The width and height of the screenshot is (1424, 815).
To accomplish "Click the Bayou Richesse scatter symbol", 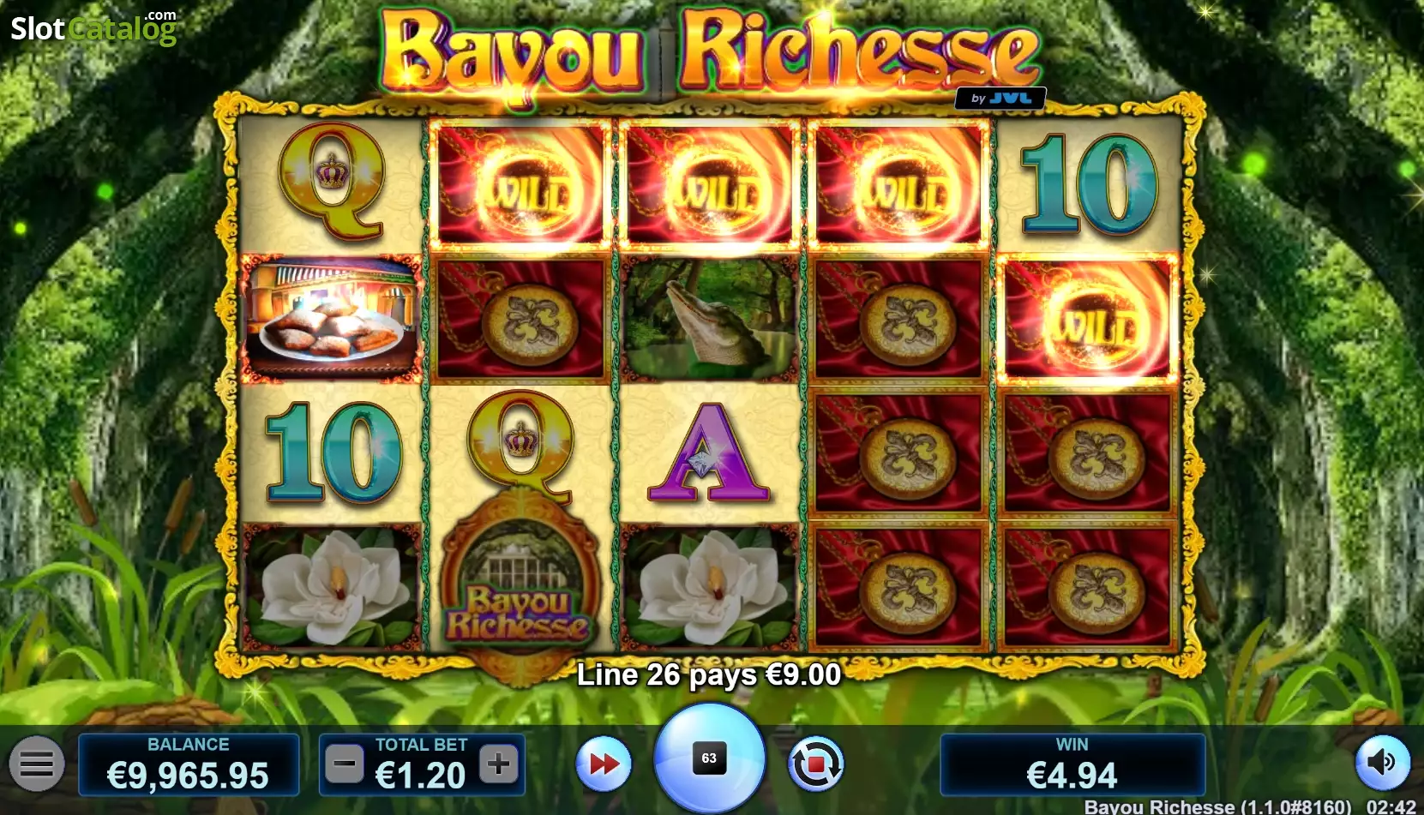I will 520,584.
